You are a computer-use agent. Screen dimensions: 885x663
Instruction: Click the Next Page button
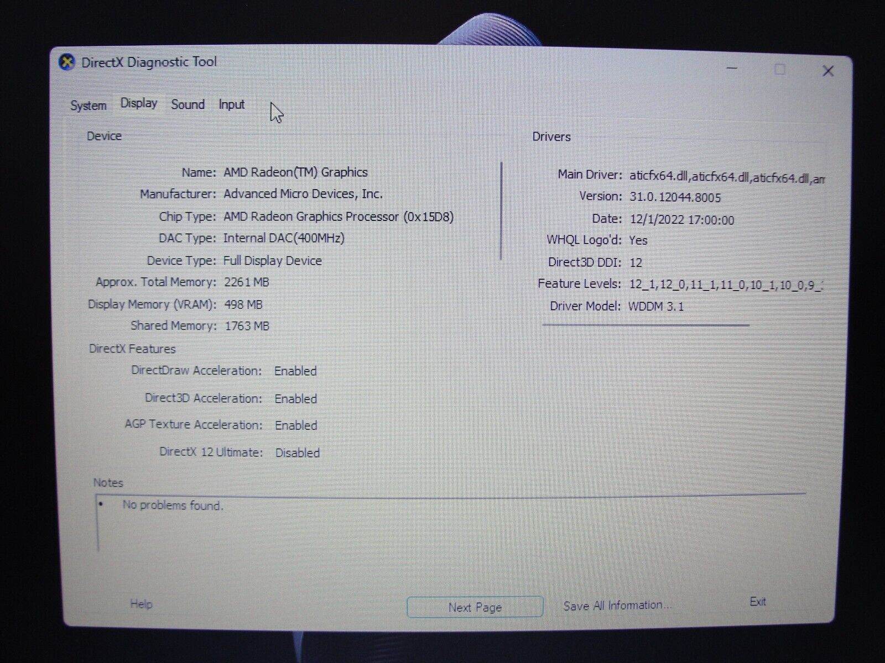pos(475,607)
